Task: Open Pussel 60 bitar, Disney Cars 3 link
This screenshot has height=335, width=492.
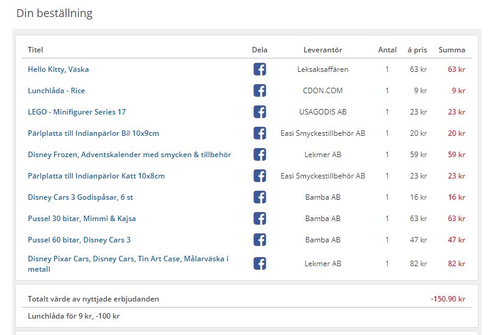Action: point(79,240)
